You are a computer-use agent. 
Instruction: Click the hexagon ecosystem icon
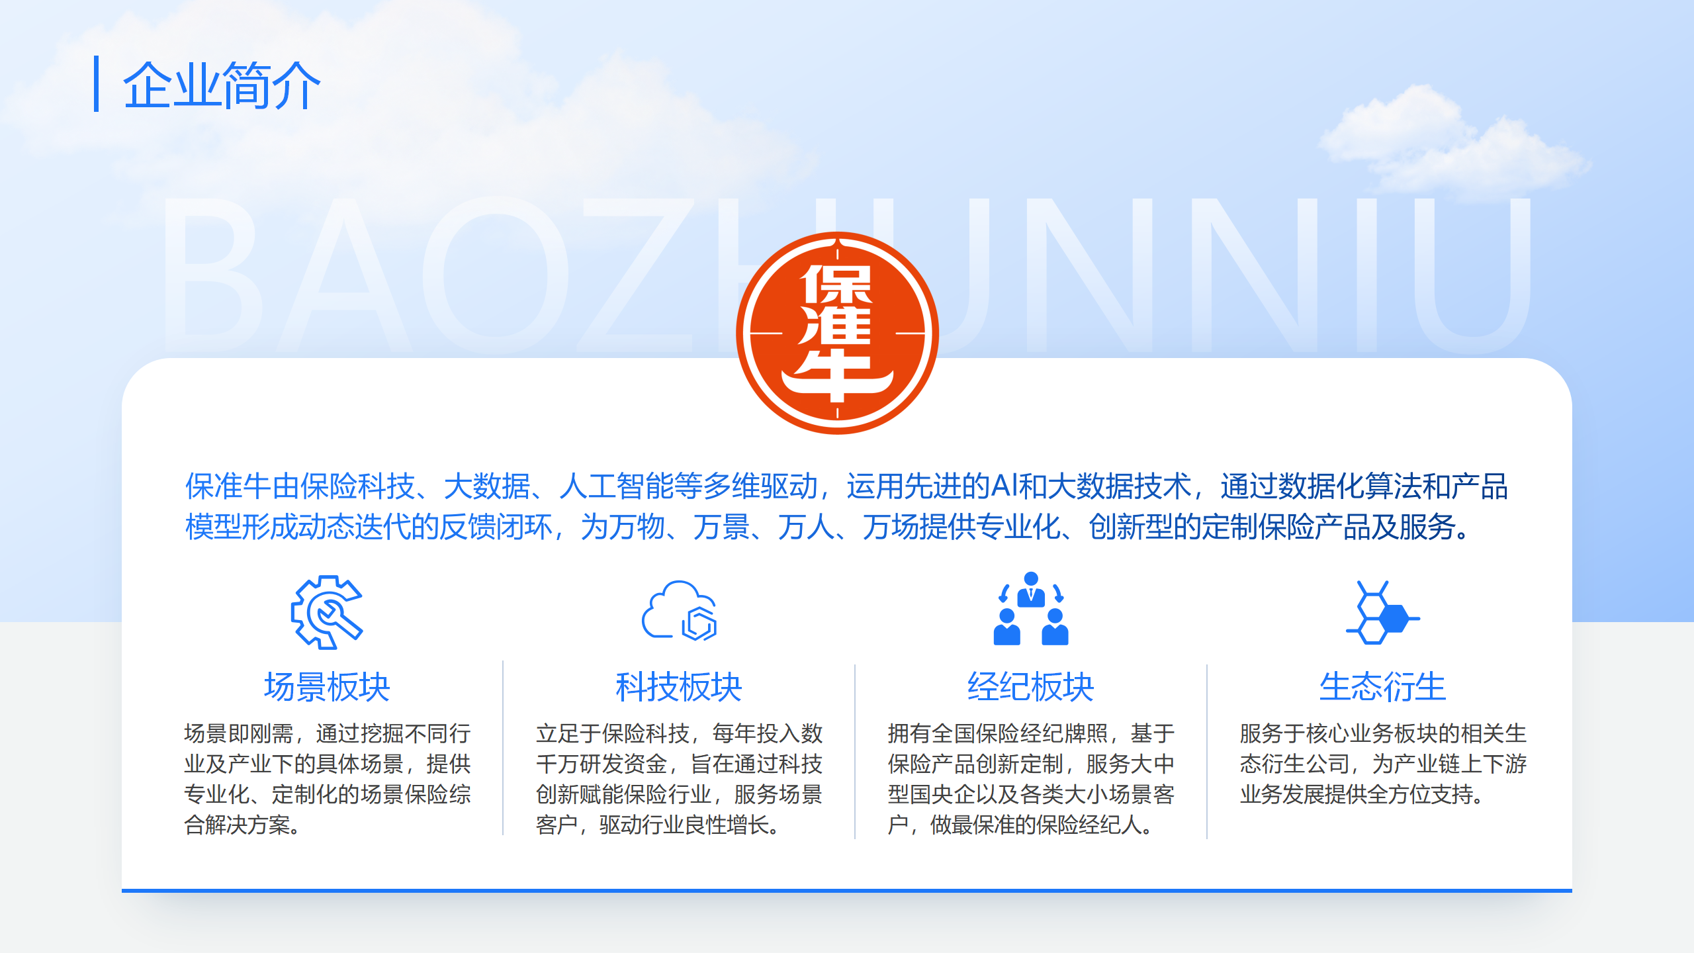[x=1382, y=612]
